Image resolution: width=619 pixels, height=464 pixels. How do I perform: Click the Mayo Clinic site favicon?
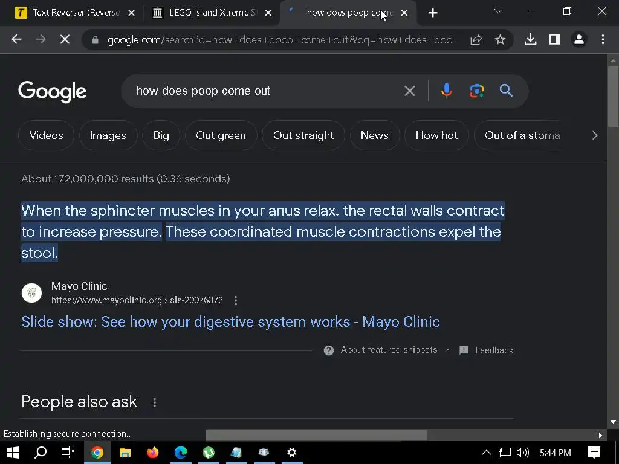point(31,293)
